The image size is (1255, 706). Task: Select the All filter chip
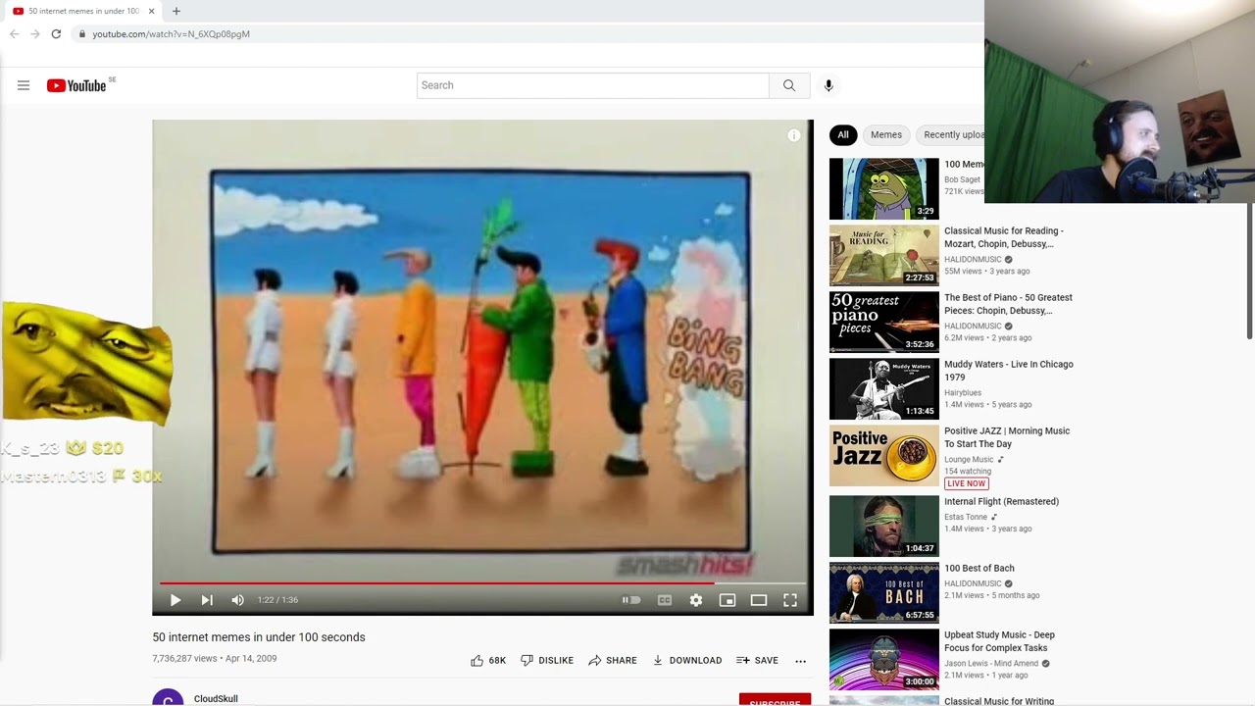(x=843, y=135)
